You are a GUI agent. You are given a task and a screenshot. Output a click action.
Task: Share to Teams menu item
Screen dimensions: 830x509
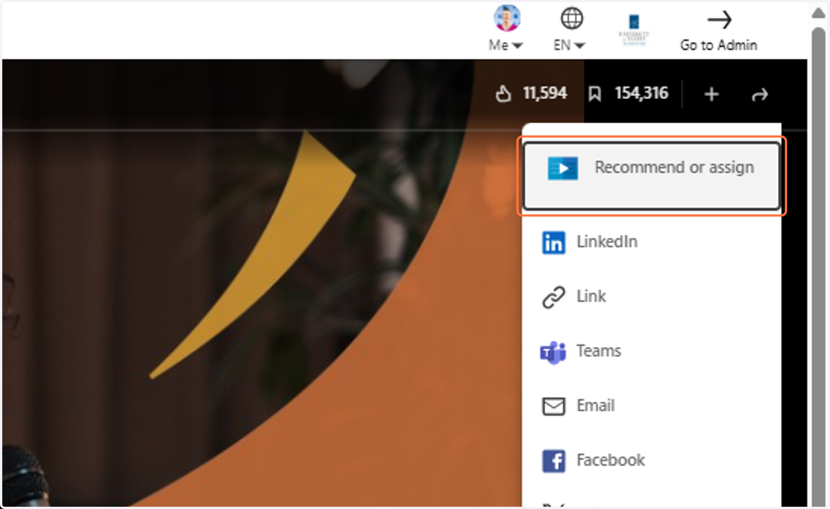coord(652,351)
